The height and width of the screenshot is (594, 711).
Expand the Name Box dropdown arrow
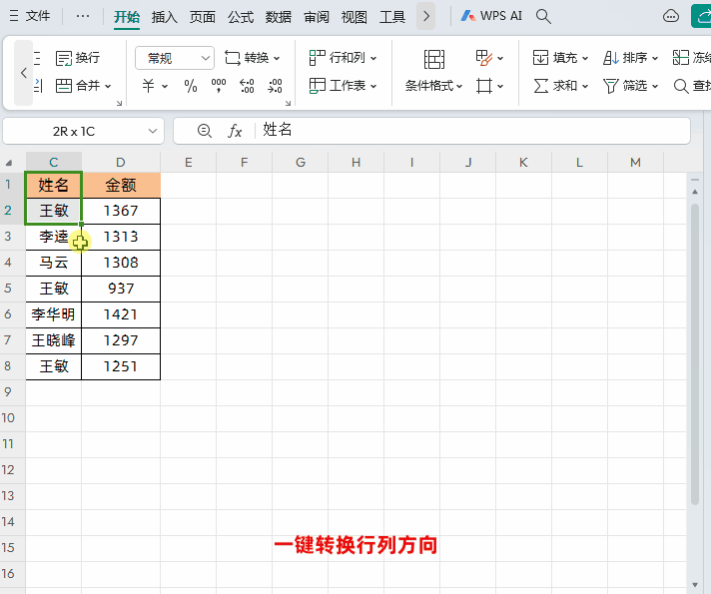pyautogui.click(x=153, y=132)
